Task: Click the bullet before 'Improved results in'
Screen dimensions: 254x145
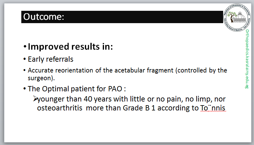Action: coord(25,47)
